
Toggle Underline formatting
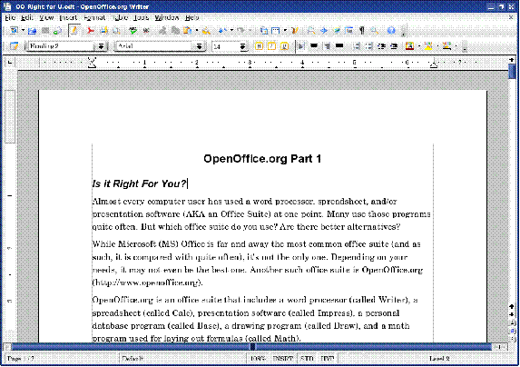point(285,45)
